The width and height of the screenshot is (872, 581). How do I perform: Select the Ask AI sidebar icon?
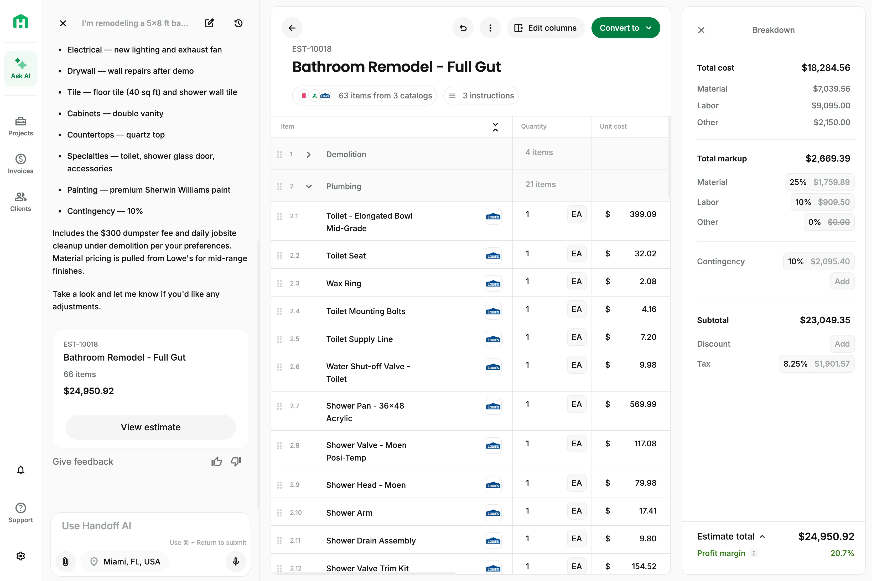tap(20, 68)
